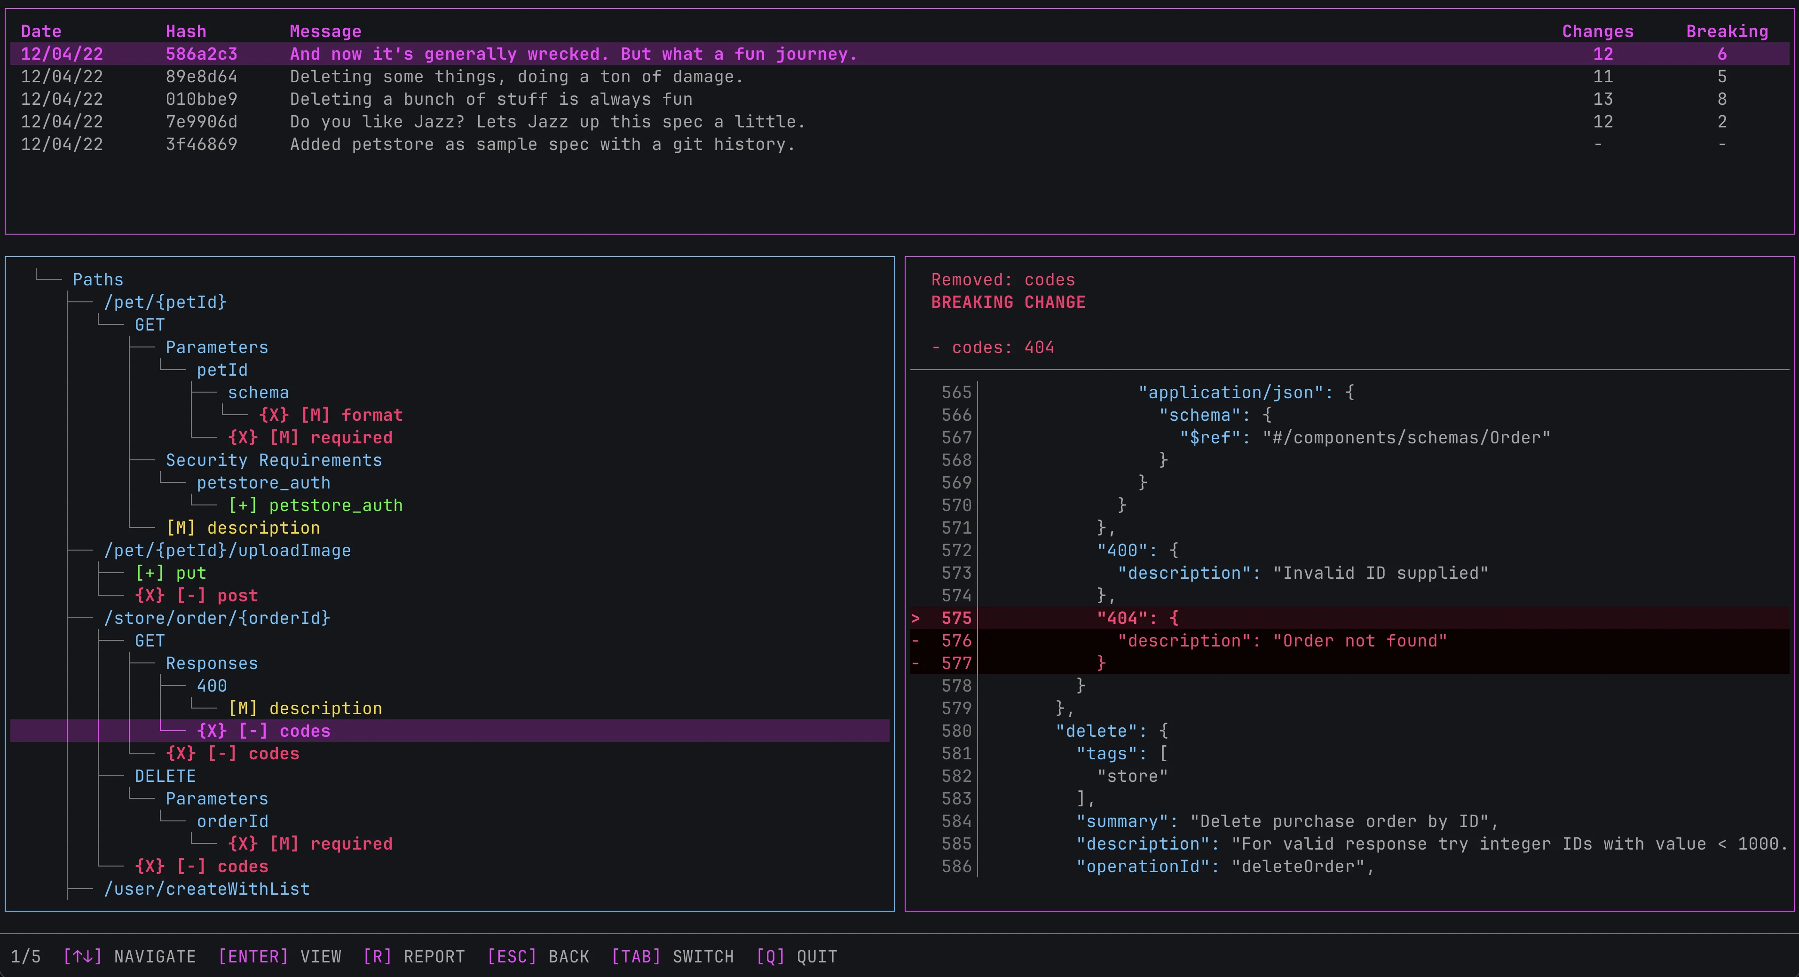Click the added put operation entry
This screenshot has height=977, width=1799.
point(171,573)
